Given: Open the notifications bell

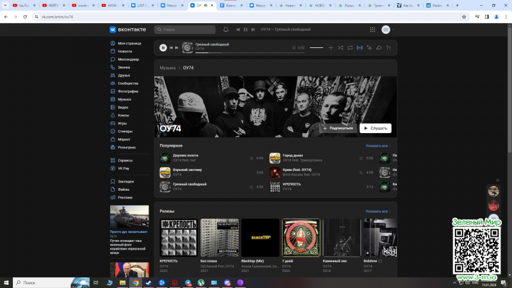Looking at the screenshot, I should pyautogui.click(x=225, y=29).
